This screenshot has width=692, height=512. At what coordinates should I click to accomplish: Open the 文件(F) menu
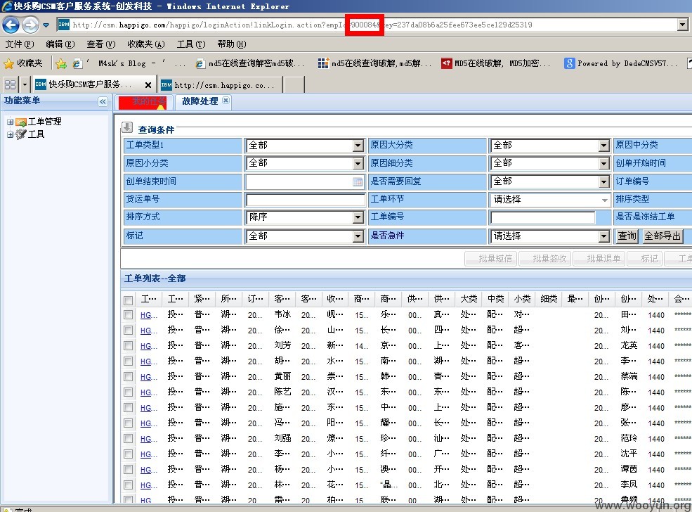pyautogui.click(x=20, y=44)
